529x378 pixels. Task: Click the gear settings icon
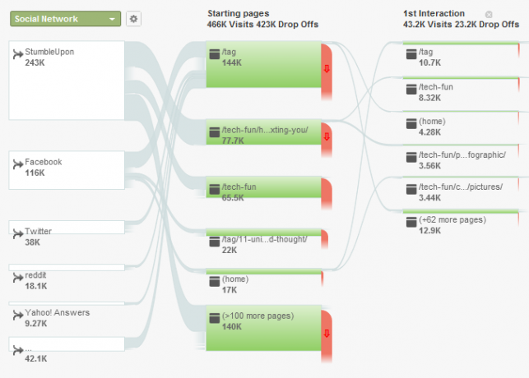(133, 19)
